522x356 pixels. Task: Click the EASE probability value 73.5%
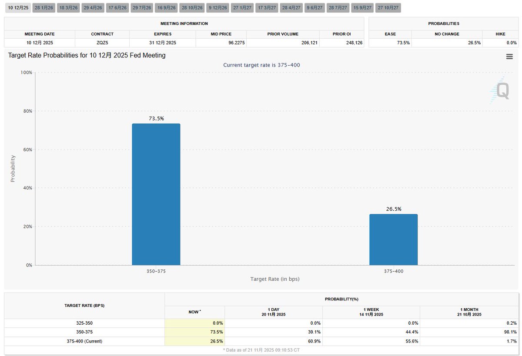(x=403, y=43)
